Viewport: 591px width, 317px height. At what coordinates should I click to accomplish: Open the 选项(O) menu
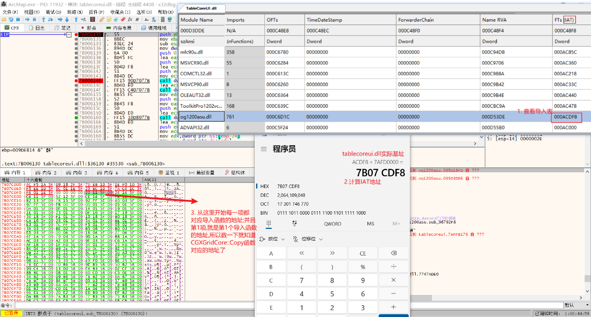tap(144, 12)
